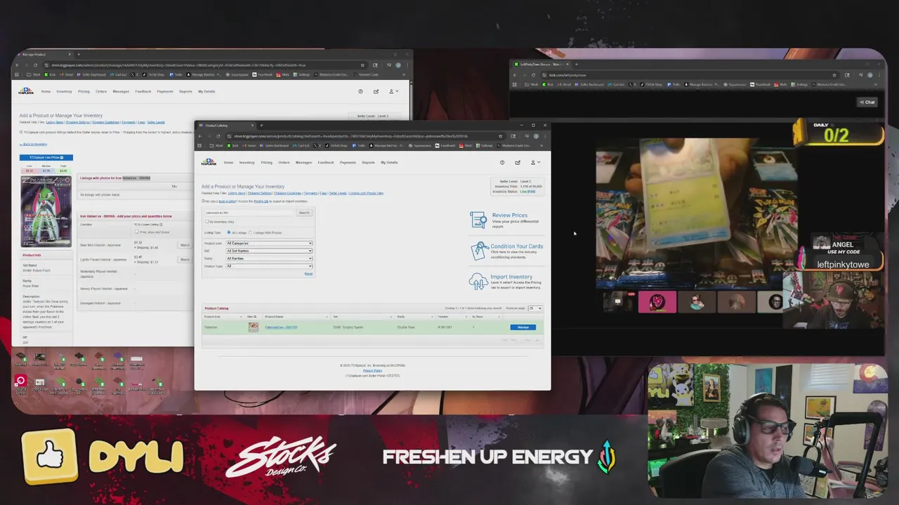Bookmark the page with the star in the Manage Product window

pos(362,65)
